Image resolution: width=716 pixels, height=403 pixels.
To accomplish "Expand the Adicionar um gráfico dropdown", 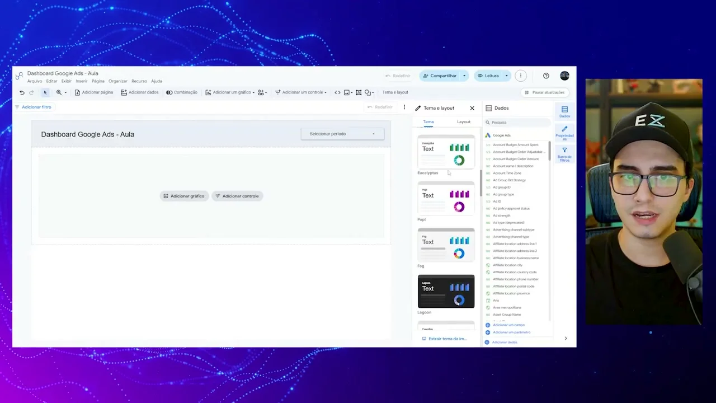I will point(230,92).
